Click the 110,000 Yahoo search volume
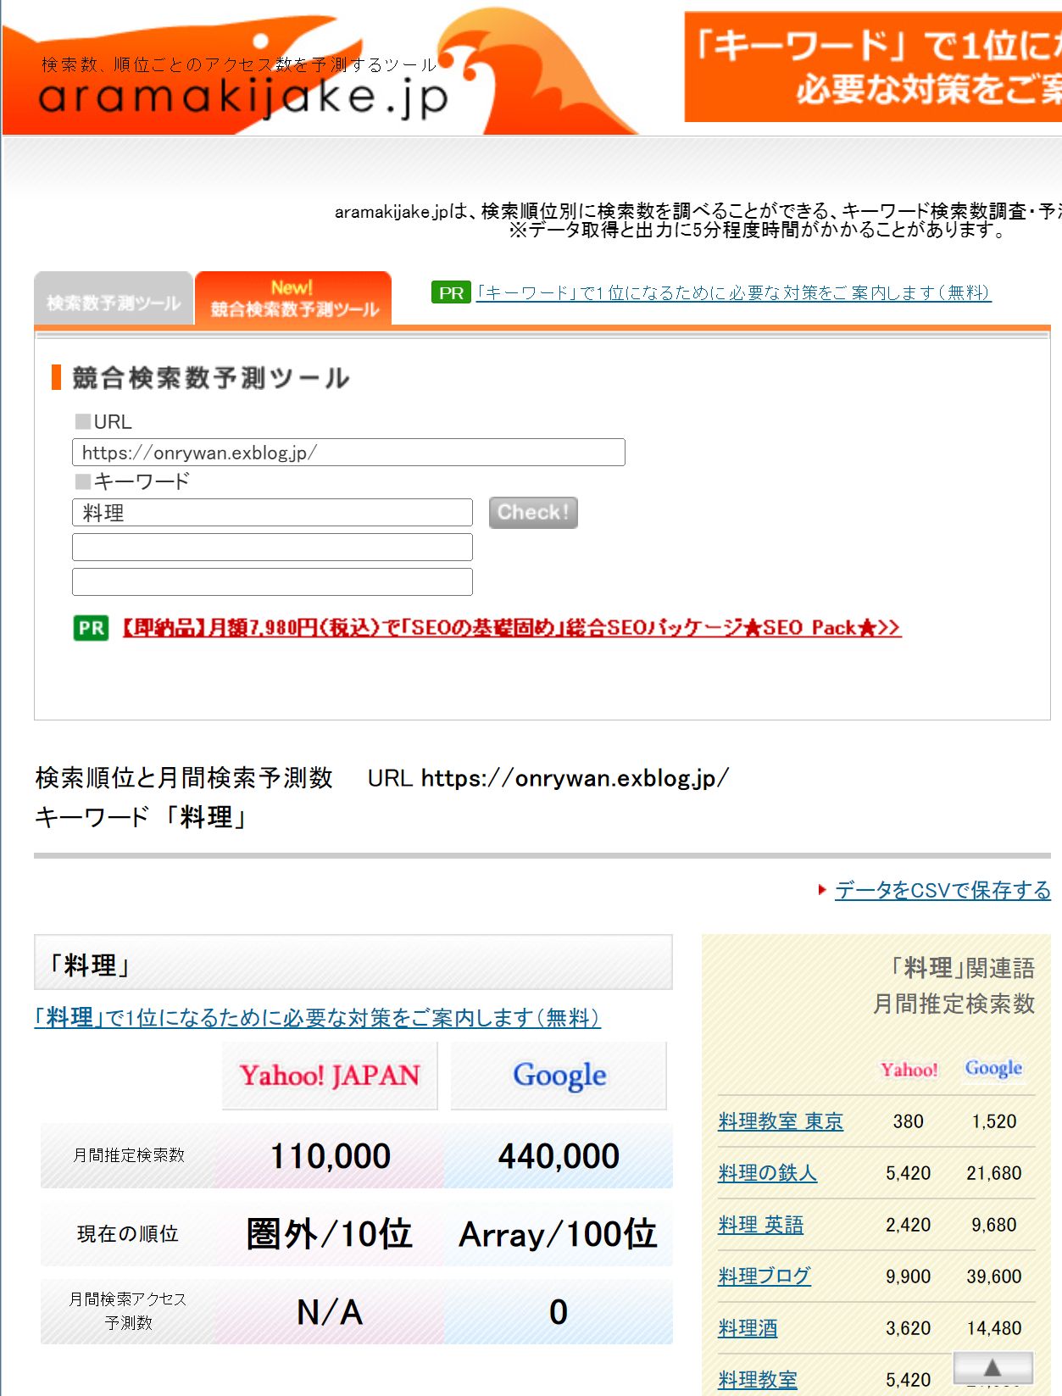This screenshot has width=1062, height=1396. [330, 1156]
